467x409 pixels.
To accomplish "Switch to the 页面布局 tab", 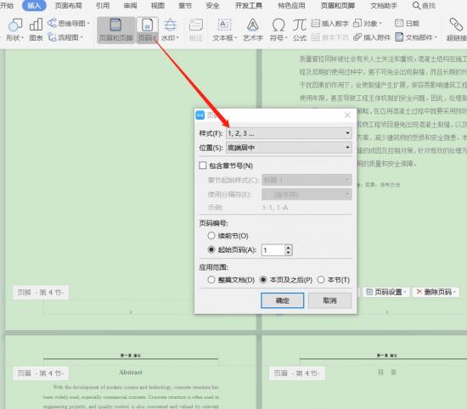I will pos(68,6).
